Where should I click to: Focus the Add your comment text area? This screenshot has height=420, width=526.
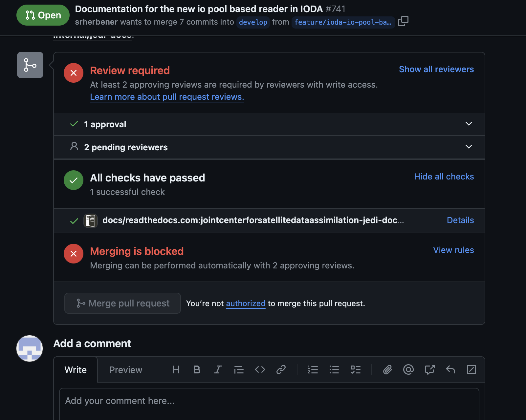[269, 404]
